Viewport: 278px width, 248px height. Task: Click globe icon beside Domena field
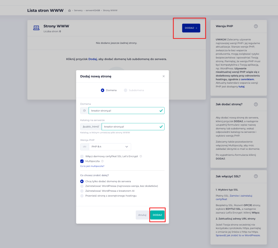pyautogui.click(x=84, y=111)
